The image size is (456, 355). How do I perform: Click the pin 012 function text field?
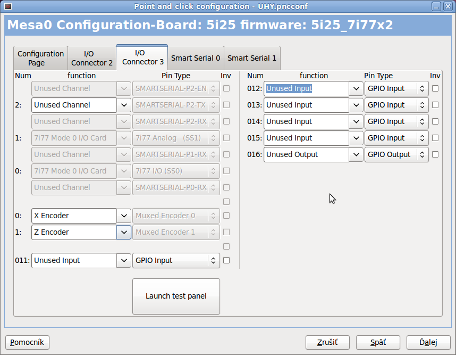(x=306, y=88)
